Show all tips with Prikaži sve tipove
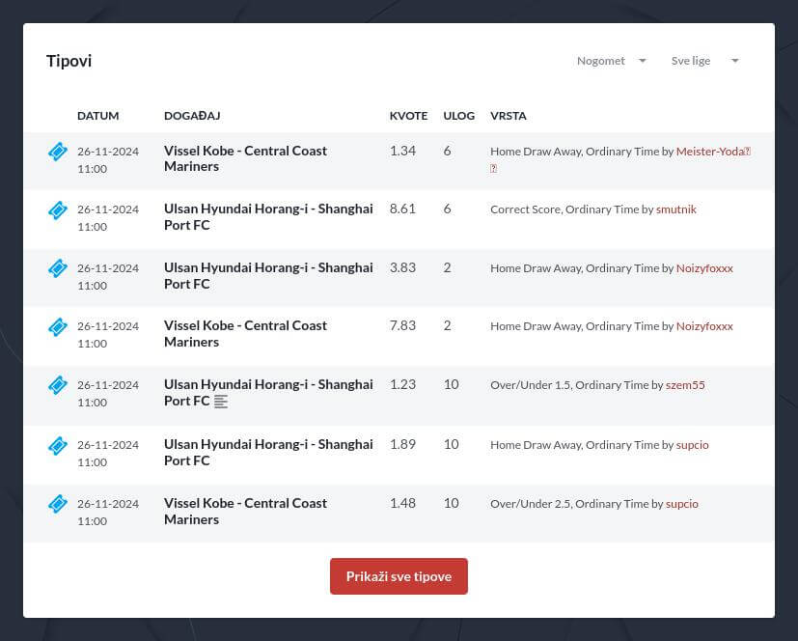The height and width of the screenshot is (641, 798). (399, 576)
